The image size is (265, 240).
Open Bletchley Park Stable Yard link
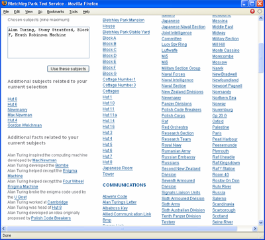point(126,32)
